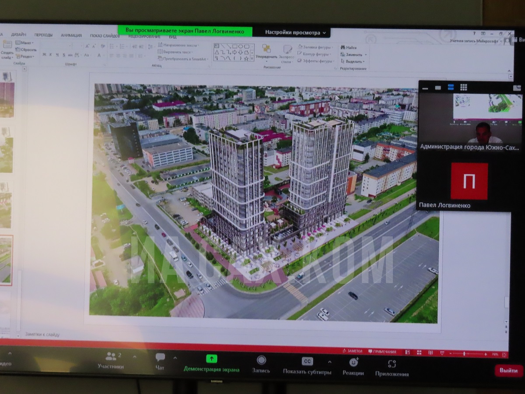
Task: Open the Design ribbon tab
Action: pos(19,35)
